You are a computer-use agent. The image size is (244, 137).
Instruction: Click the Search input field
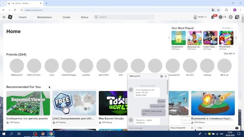(x=124, y=17)
